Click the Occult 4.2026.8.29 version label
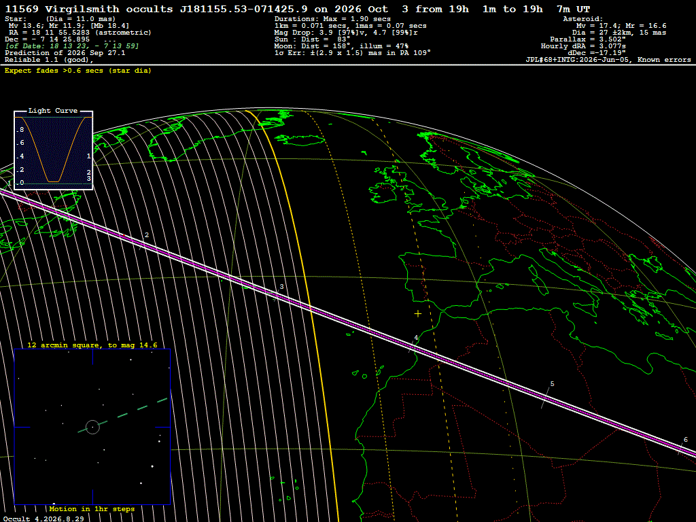 (x=43, y=519)
